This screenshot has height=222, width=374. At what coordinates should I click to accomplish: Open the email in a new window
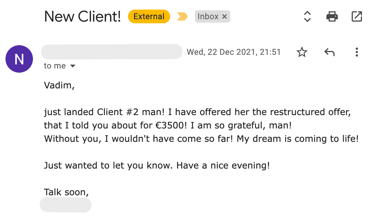pyautogui.click(x=357, y=16)
